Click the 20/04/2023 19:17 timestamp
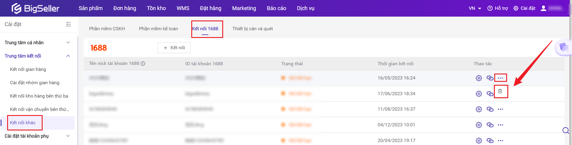Image resolution: width=572 pixels, height=145 pixels. [x=396, y=141]
